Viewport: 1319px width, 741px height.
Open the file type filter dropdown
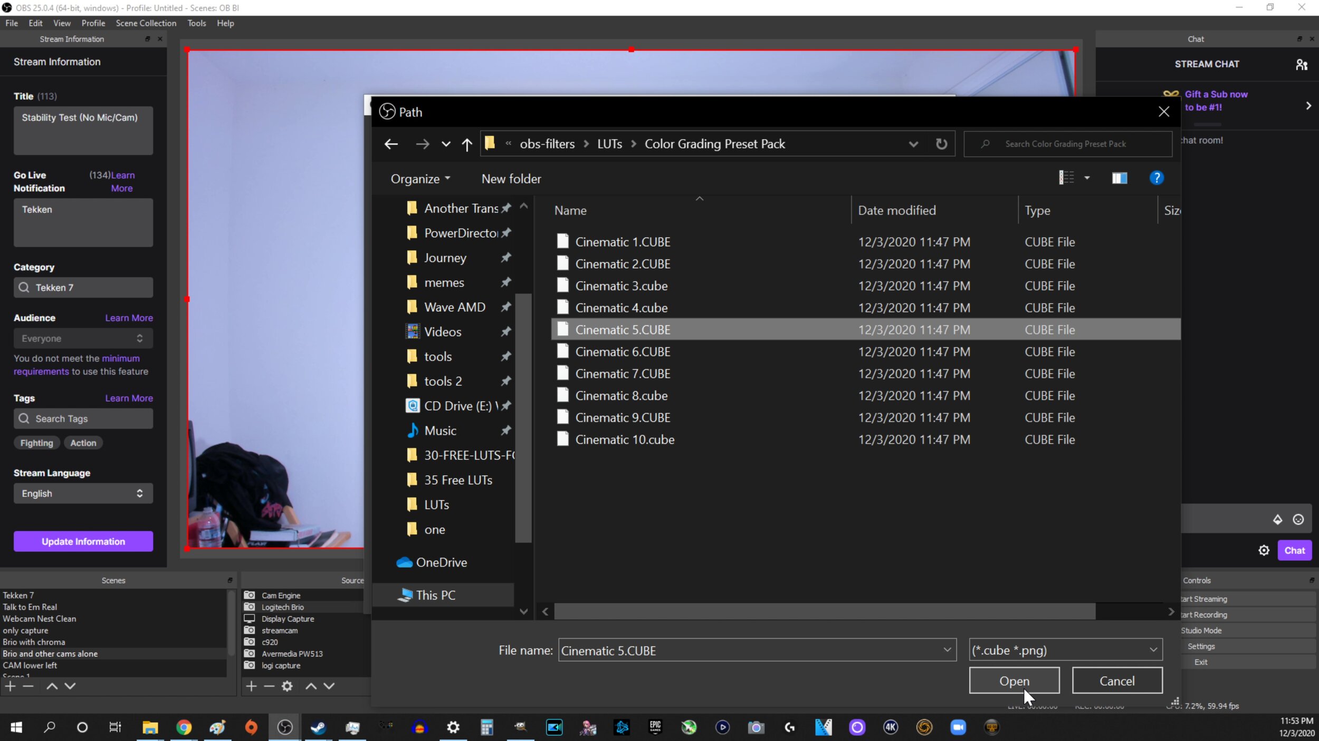pos(1065,650)
